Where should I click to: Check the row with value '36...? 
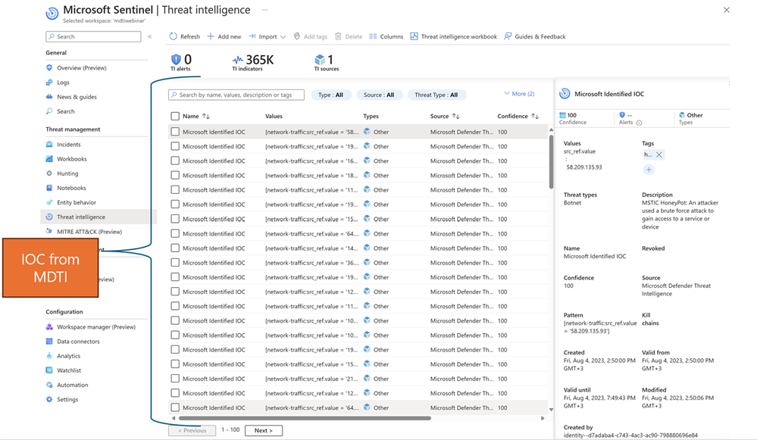click(175, 263)
